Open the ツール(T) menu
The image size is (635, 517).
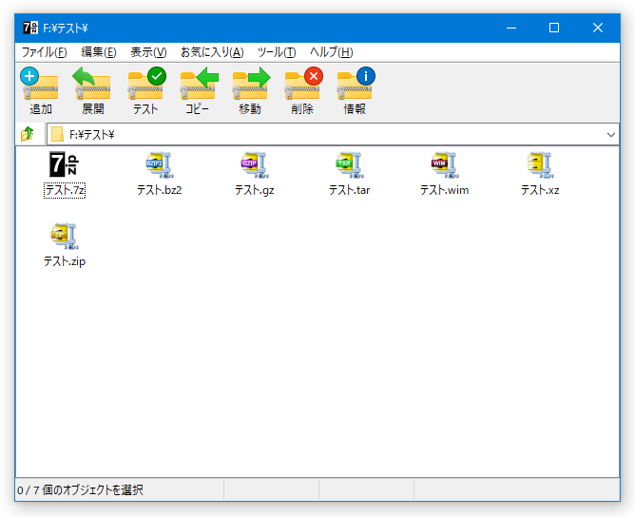coord(277,52)
